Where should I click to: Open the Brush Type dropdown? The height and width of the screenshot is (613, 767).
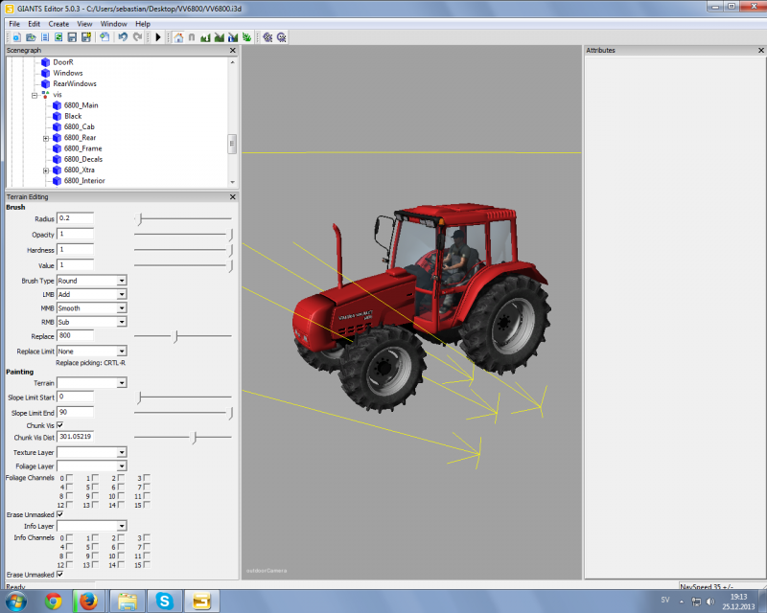pos(122,281)
